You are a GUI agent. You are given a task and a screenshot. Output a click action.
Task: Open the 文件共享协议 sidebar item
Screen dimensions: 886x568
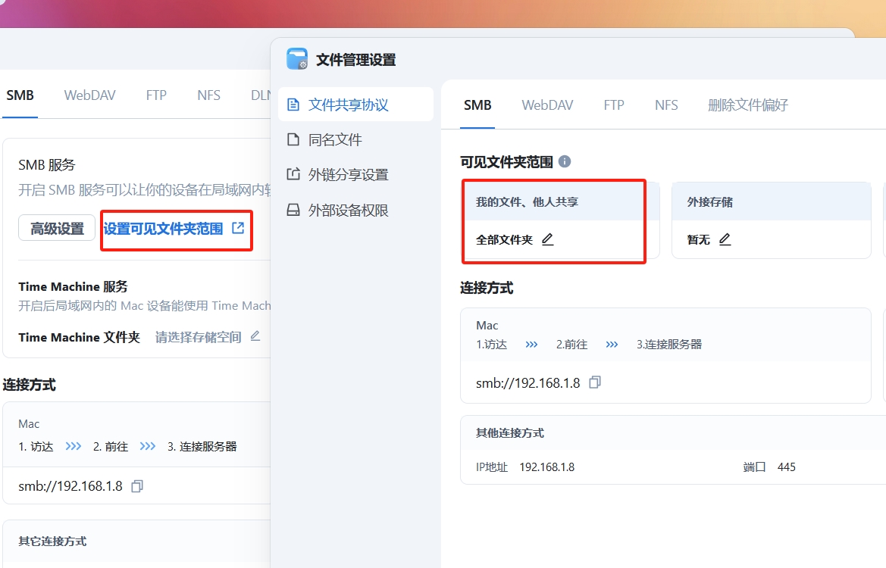355,105
